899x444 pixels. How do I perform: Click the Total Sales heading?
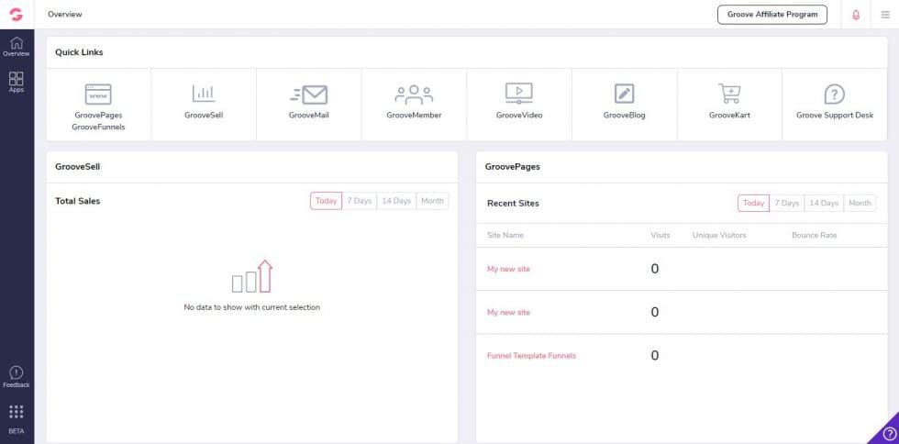tap(77, 201)
